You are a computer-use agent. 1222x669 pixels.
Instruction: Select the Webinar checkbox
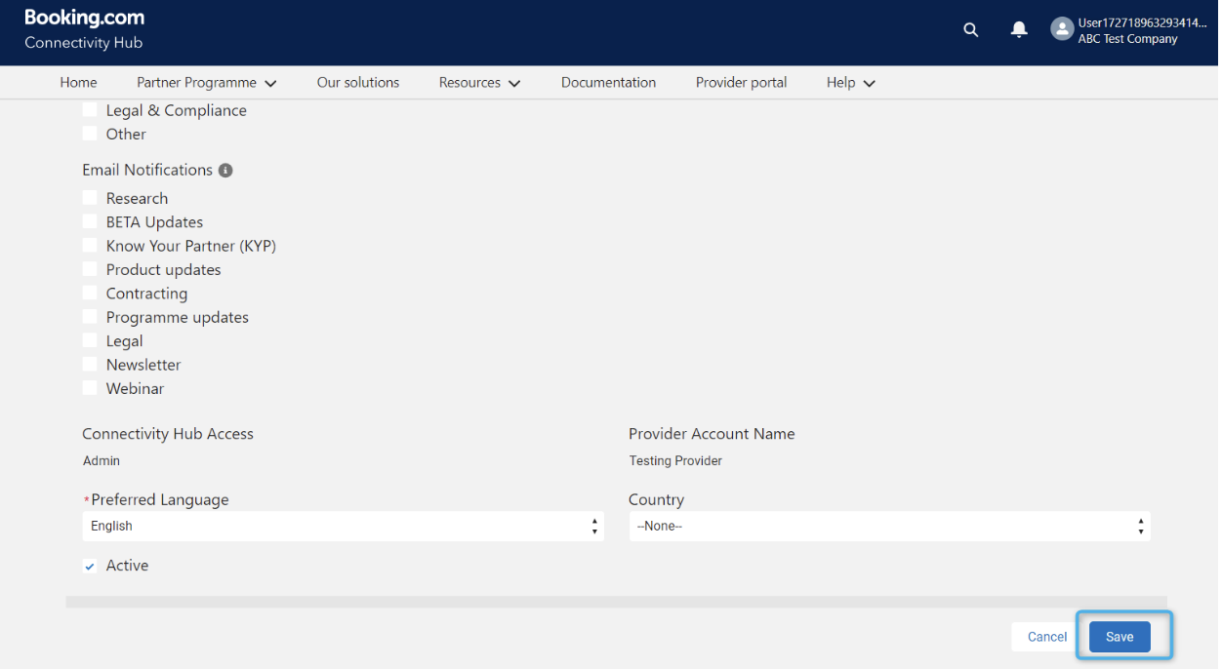(90, 388)
